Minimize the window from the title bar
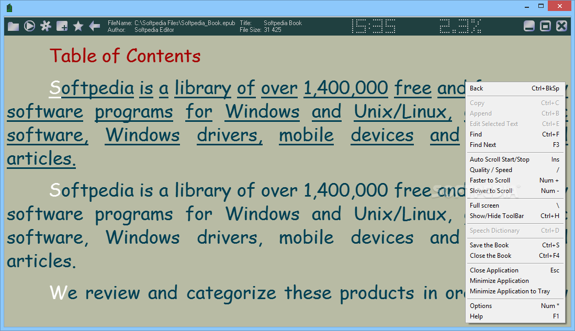Image resolution: width=575 pixels, height=331 pixels. point(527,6)
